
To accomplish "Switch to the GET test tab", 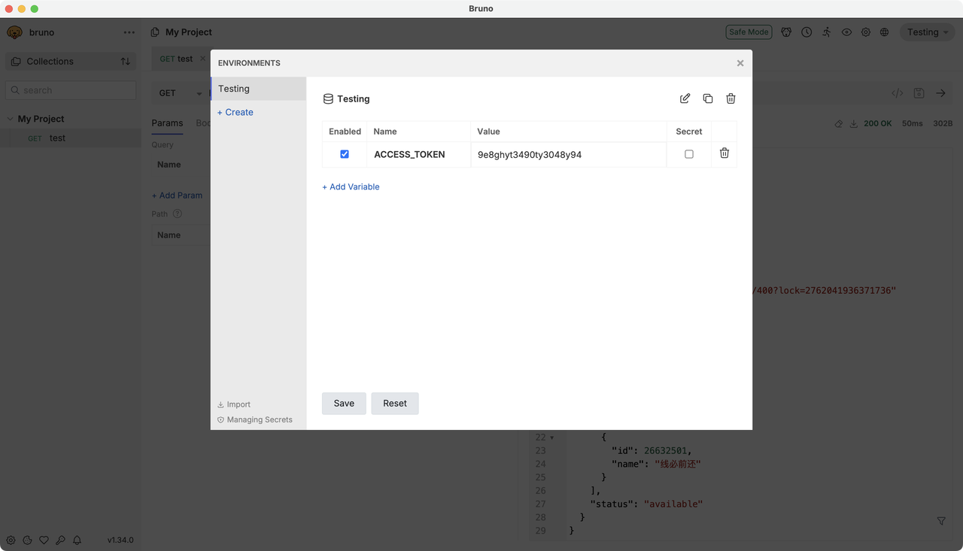I will coord(176,59).
